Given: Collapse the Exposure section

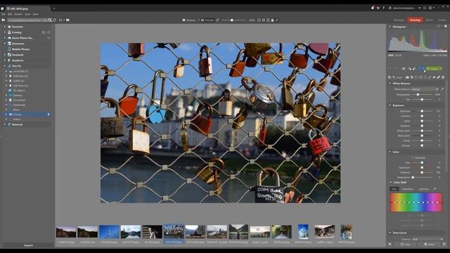Looking at the screenshot, I should tap(390, 105).
